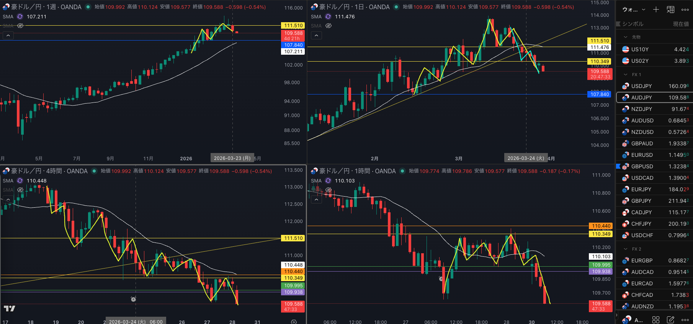Select EURUSD in the watchlist
Screen dimensions: 693x324
pos(642,155)
